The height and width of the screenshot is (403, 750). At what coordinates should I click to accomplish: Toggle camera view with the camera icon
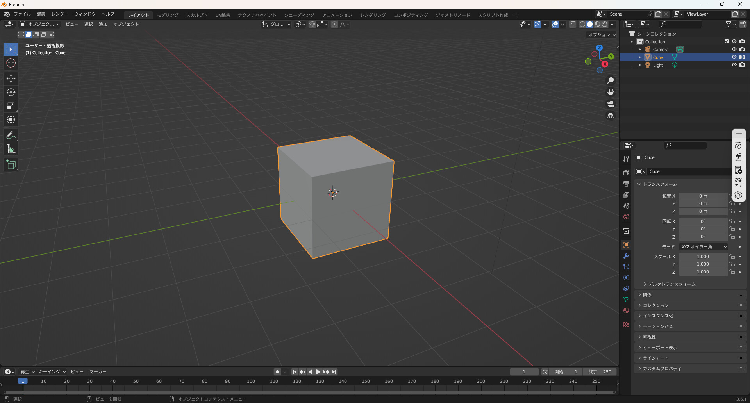pos(611,104)
